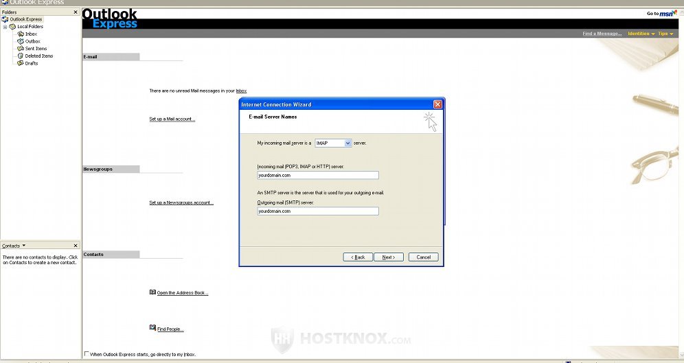Image resolution: width=684 pixels, height=363 pixels.
Task: Click the incoming mail server field
Action: tap(318, 175)
